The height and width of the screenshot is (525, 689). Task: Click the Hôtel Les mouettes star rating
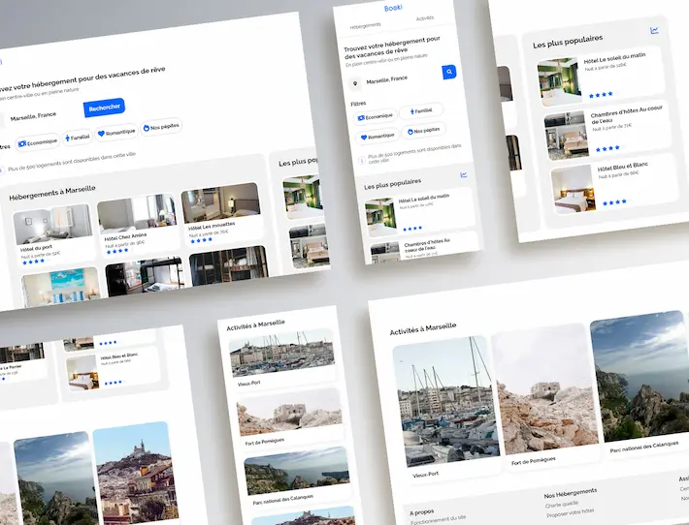pos(201,240)
